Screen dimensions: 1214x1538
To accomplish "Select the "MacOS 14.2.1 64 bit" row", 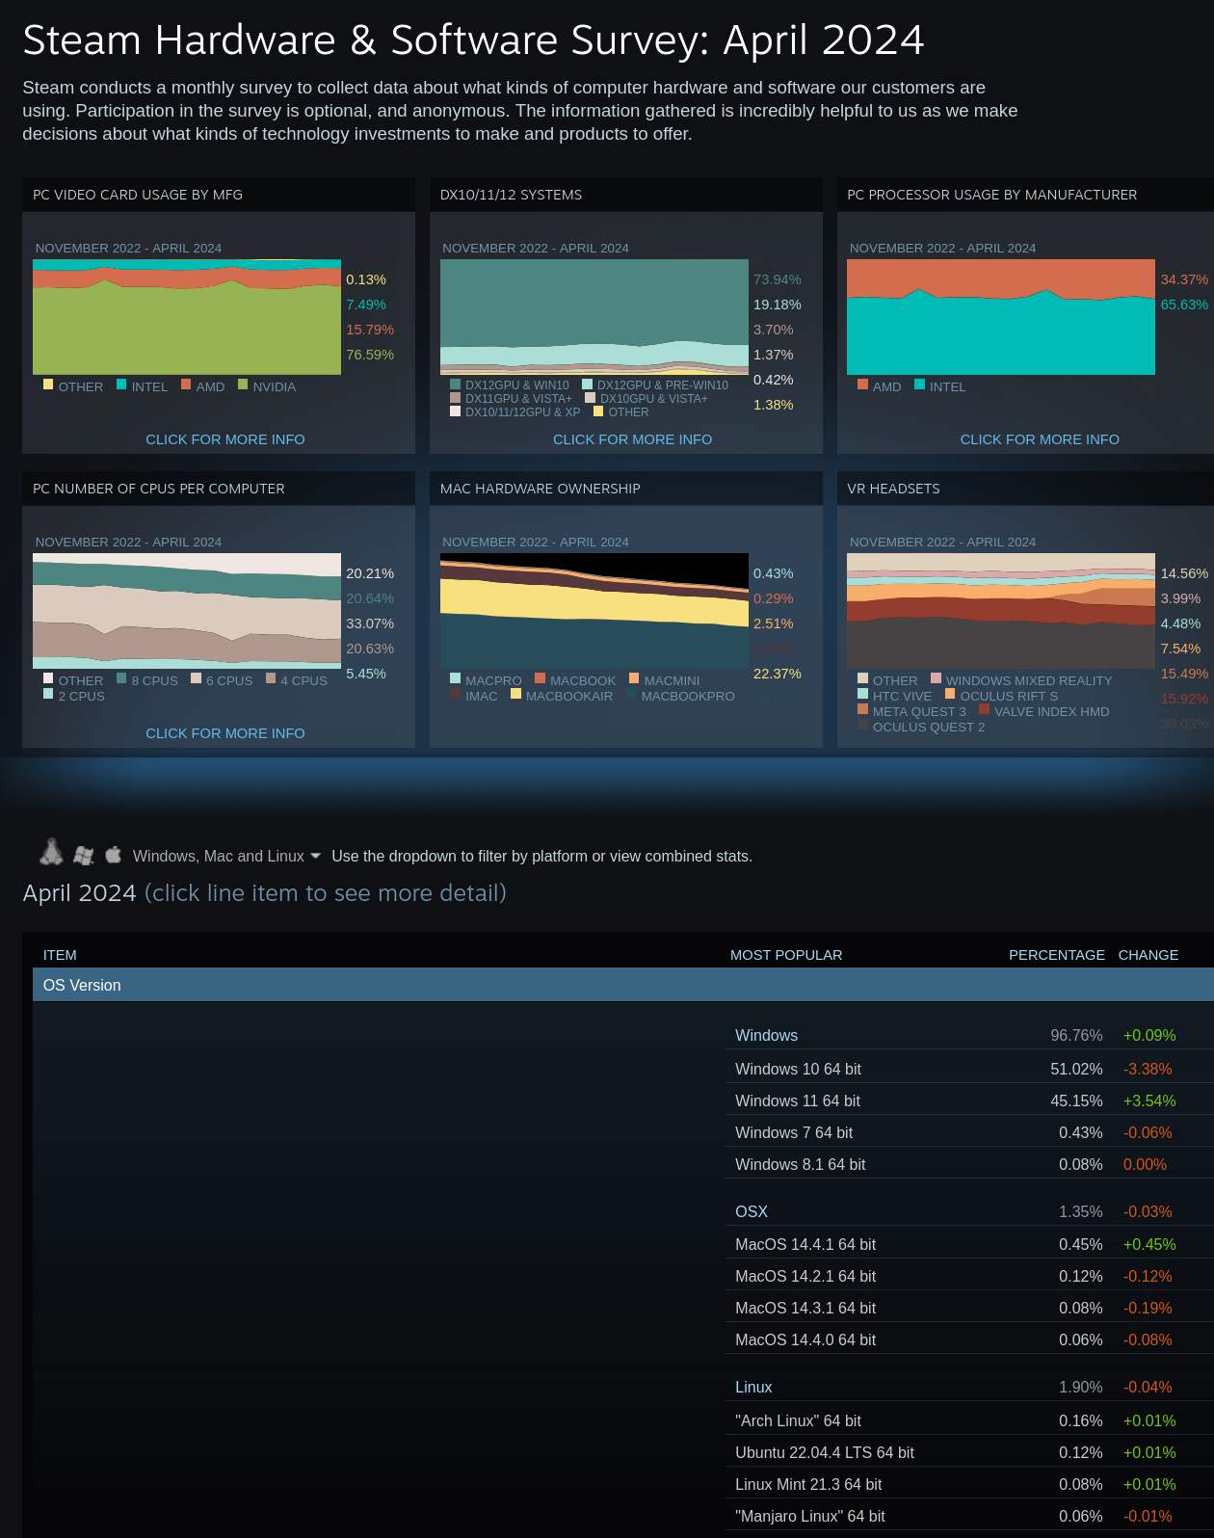I will (969, 1276).
